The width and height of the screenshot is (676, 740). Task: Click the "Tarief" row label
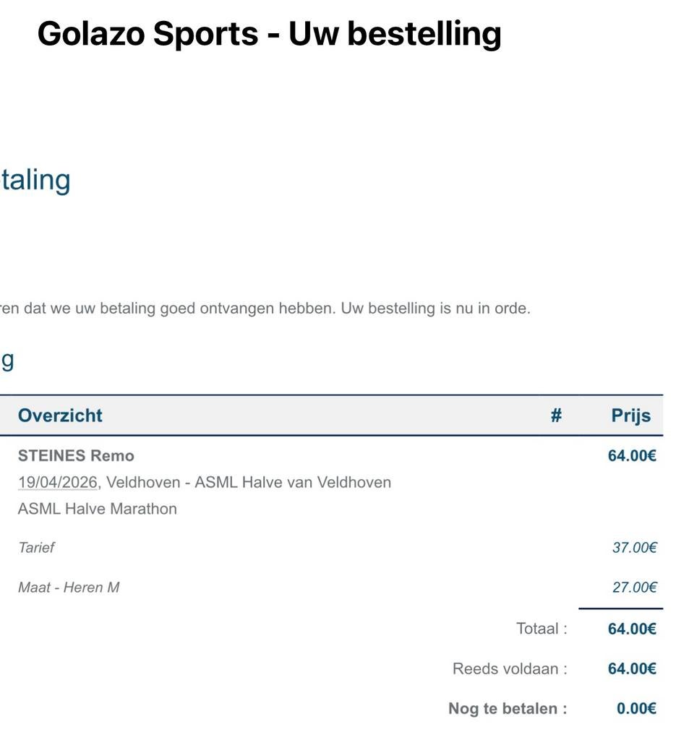(36, 548)
